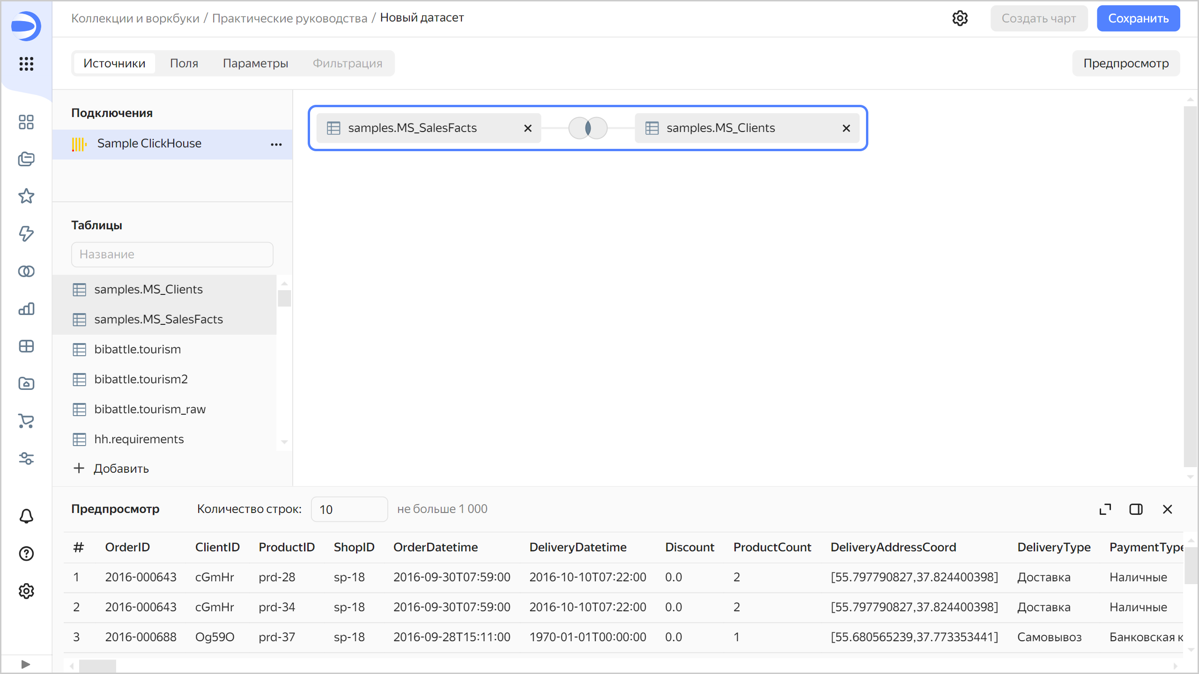Switch preview panel to side layout
This screenshot has height=674, width=1199.
[1136, 509]
